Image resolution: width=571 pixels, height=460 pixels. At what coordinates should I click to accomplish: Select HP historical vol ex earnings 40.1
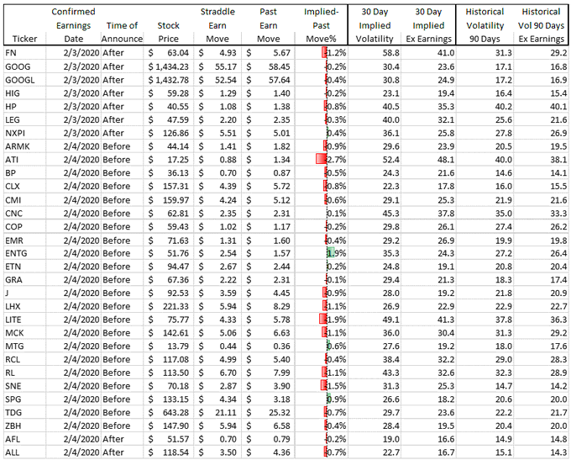[x=541, y=107]
